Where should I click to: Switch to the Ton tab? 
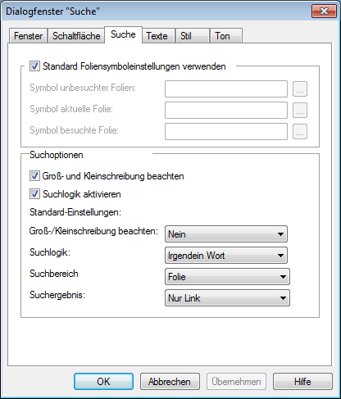tap(226, 36)
